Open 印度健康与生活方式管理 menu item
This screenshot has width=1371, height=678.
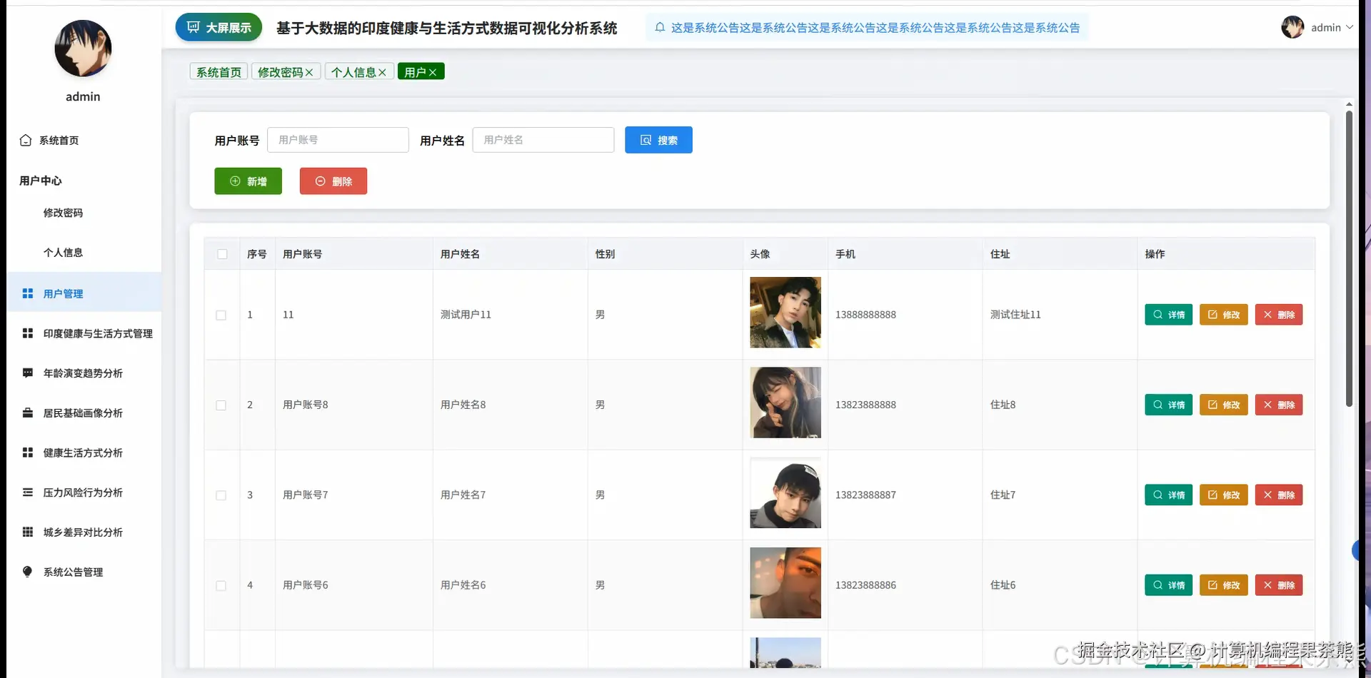click(84, 333)
